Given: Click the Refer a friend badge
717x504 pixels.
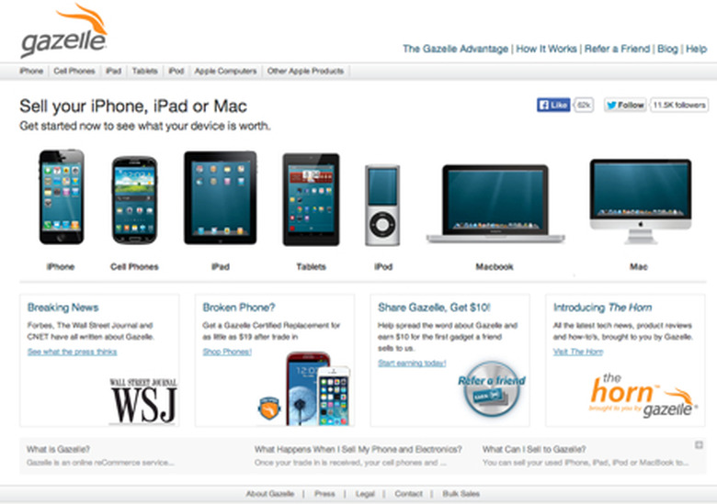Looking at the screenshot, I should pyautogui.click(x=492, y=389).
